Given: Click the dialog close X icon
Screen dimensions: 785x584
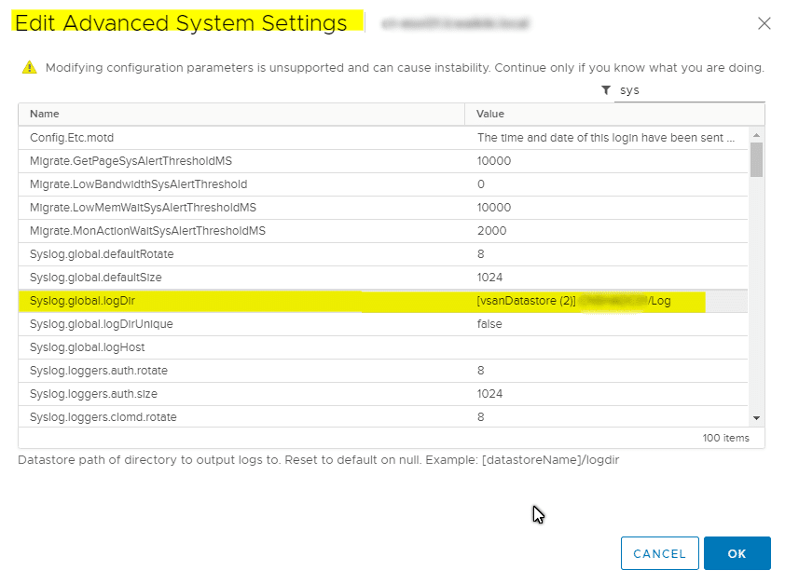Looking at the screenshot, I should (x=764, y=23).
